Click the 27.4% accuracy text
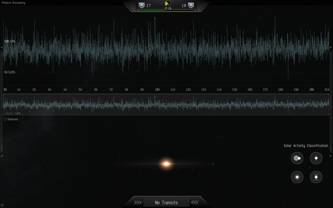 click(168, 8)
